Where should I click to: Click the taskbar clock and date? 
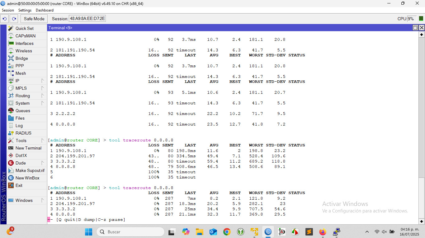(x=410, y=232)
